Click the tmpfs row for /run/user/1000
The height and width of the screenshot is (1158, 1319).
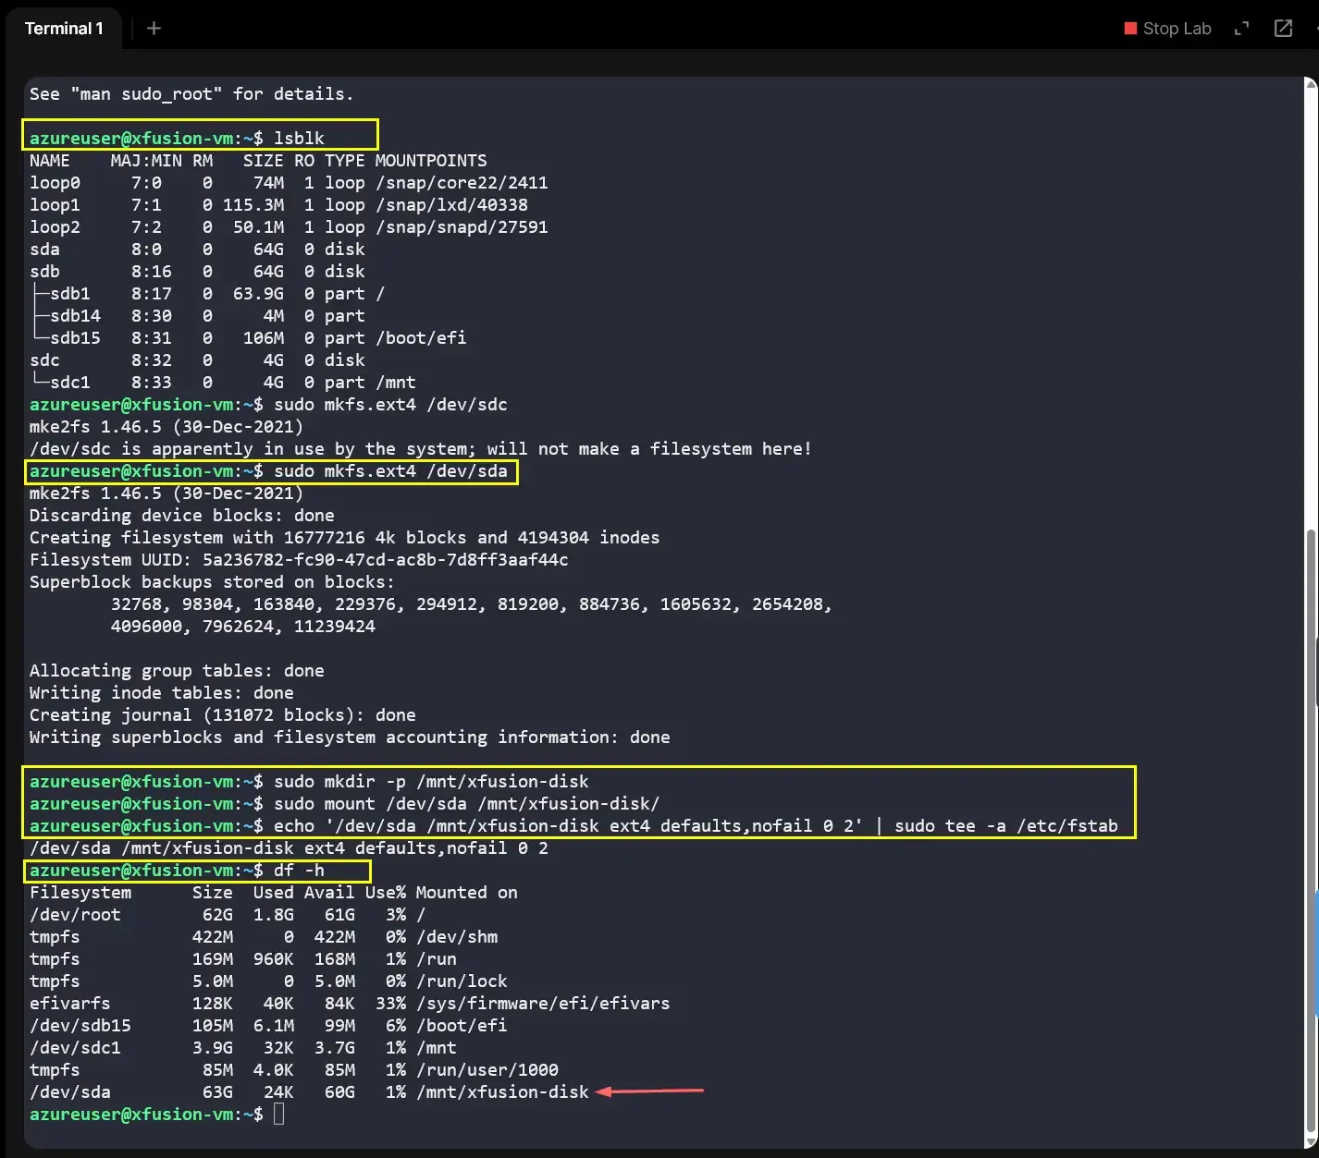click(294, 1070)
